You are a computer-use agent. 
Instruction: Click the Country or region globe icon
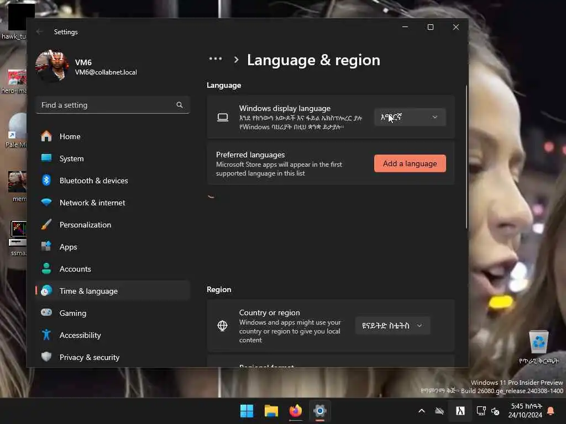(x=222, y=326)
